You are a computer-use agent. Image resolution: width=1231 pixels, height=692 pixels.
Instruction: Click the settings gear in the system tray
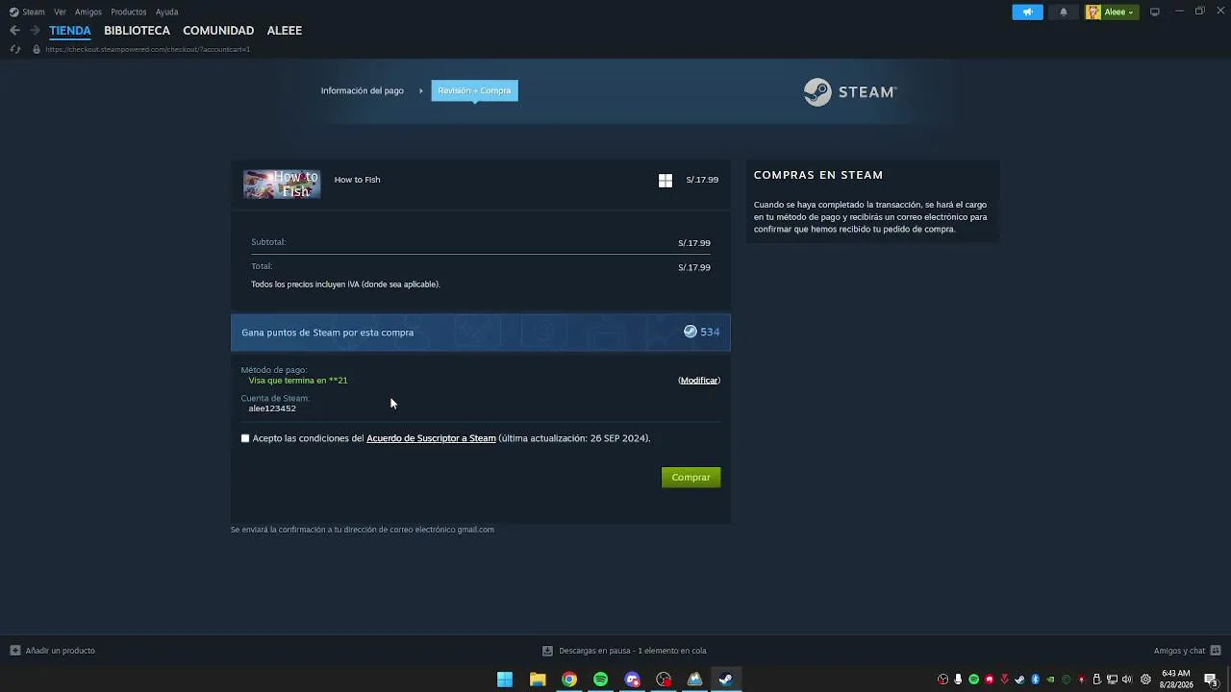(x=1145, y=680)
